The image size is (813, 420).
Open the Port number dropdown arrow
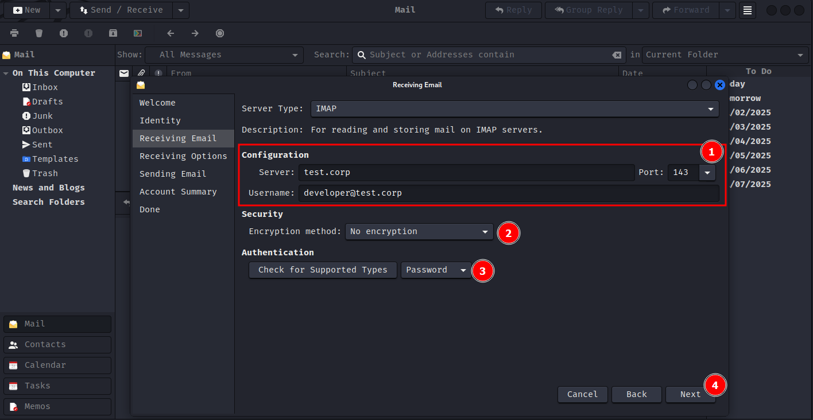pyautogui.click(x=707, y=173)
